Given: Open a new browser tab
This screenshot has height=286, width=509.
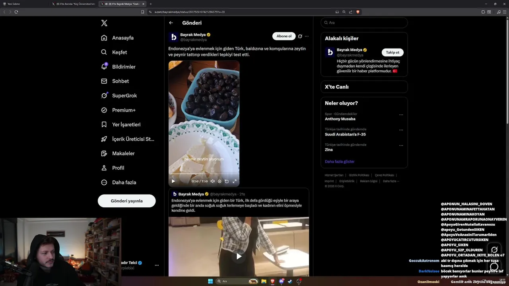Looking at the screenshot, I should [x=151, y=4].
